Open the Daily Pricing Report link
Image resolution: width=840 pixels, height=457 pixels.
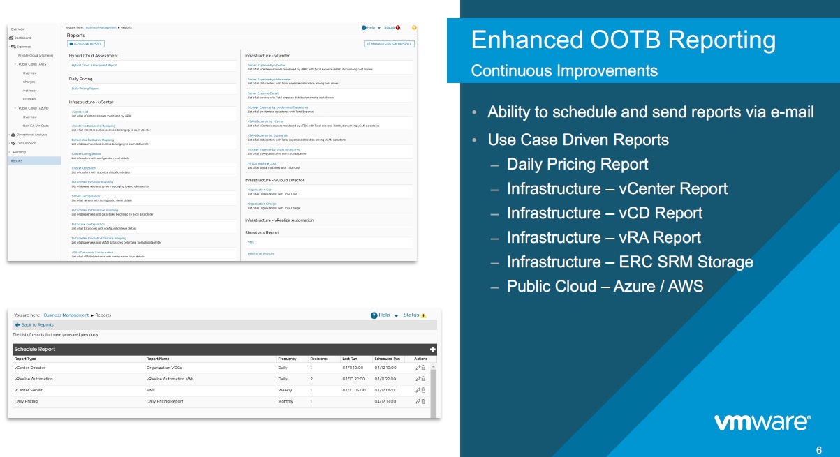[x=85, y=89]
